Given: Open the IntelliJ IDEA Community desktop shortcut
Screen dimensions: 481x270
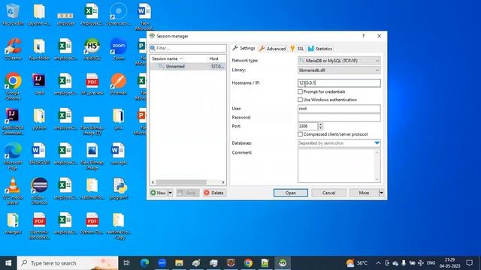Looking at the screenshot, I should point(13,121).
